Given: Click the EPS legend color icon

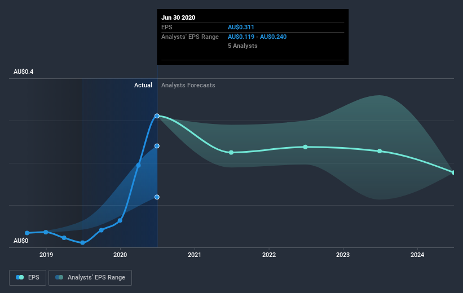Looking at the screenshot, I should (20, 277).
